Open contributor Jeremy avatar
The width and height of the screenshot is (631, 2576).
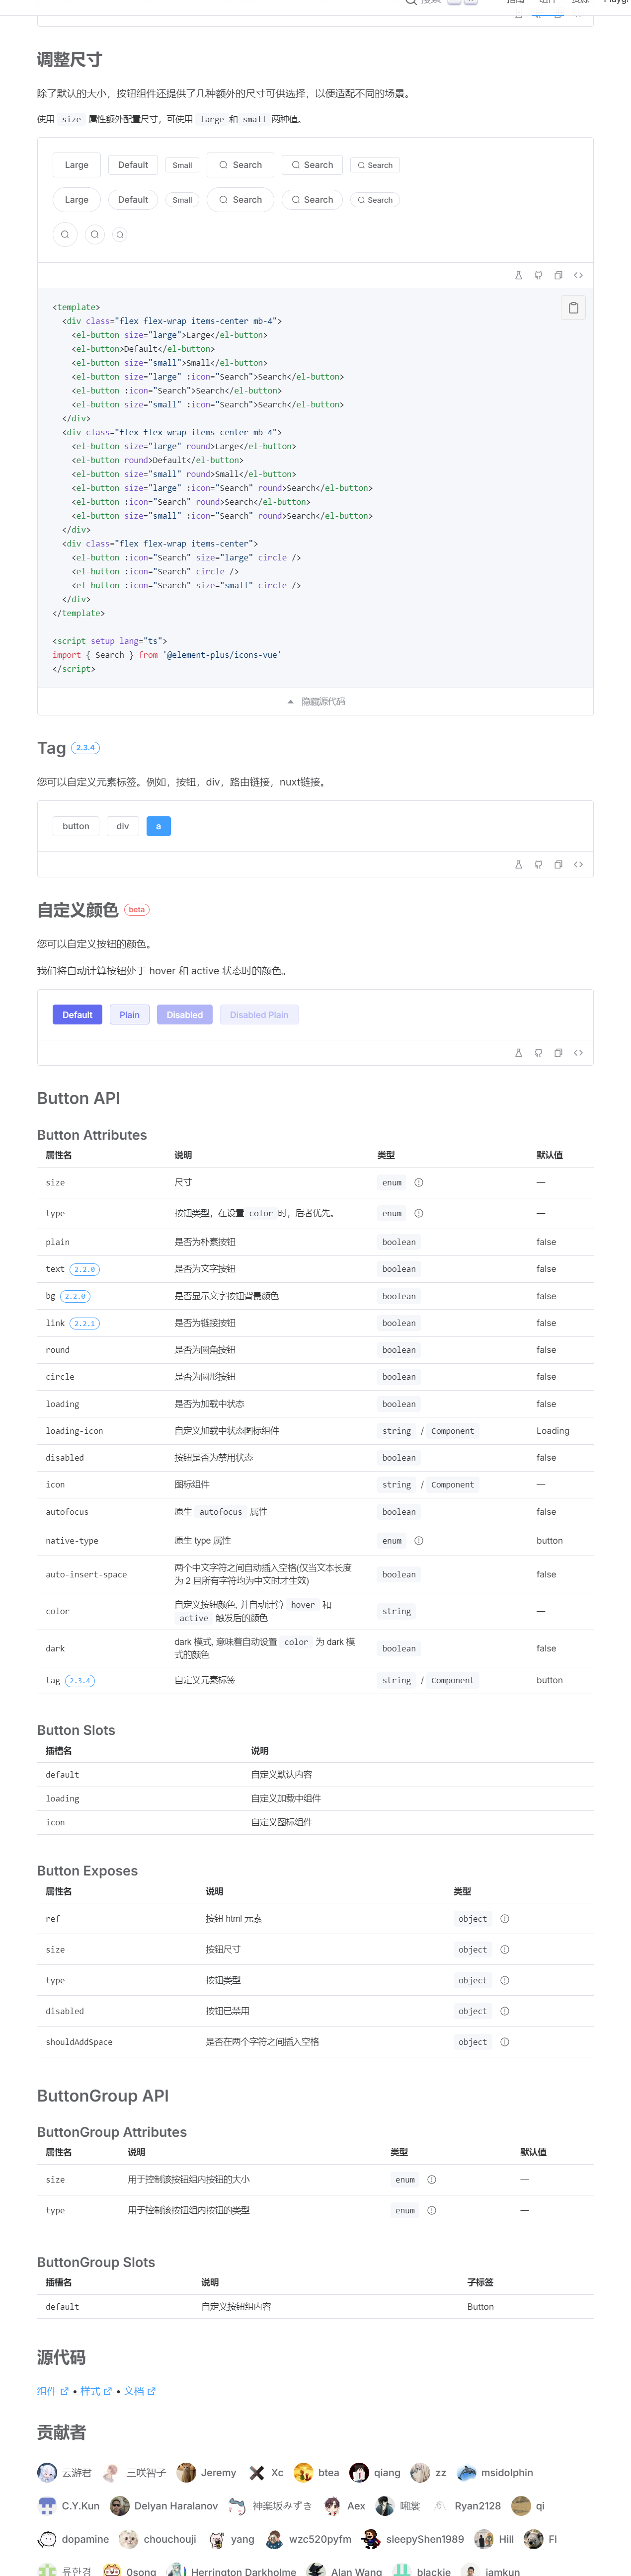coord(186,2472)
